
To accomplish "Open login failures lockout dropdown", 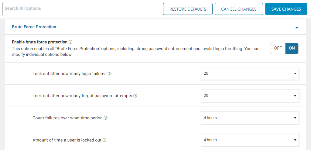I will (250, 73).
